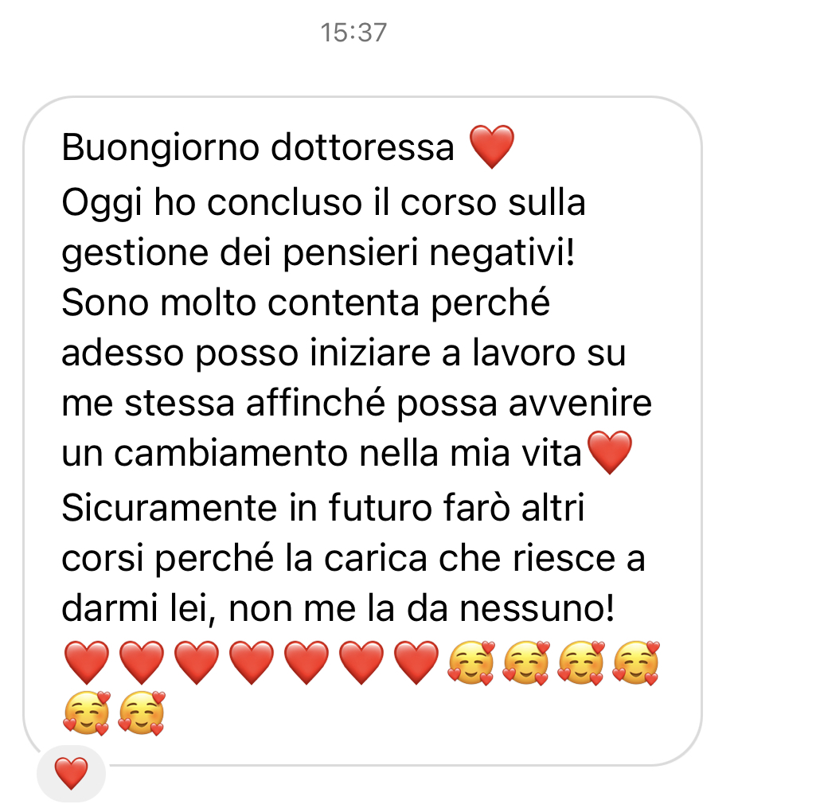
Task: Click the heart emoji after "mia vita"
Action: [x=609, y=453]
